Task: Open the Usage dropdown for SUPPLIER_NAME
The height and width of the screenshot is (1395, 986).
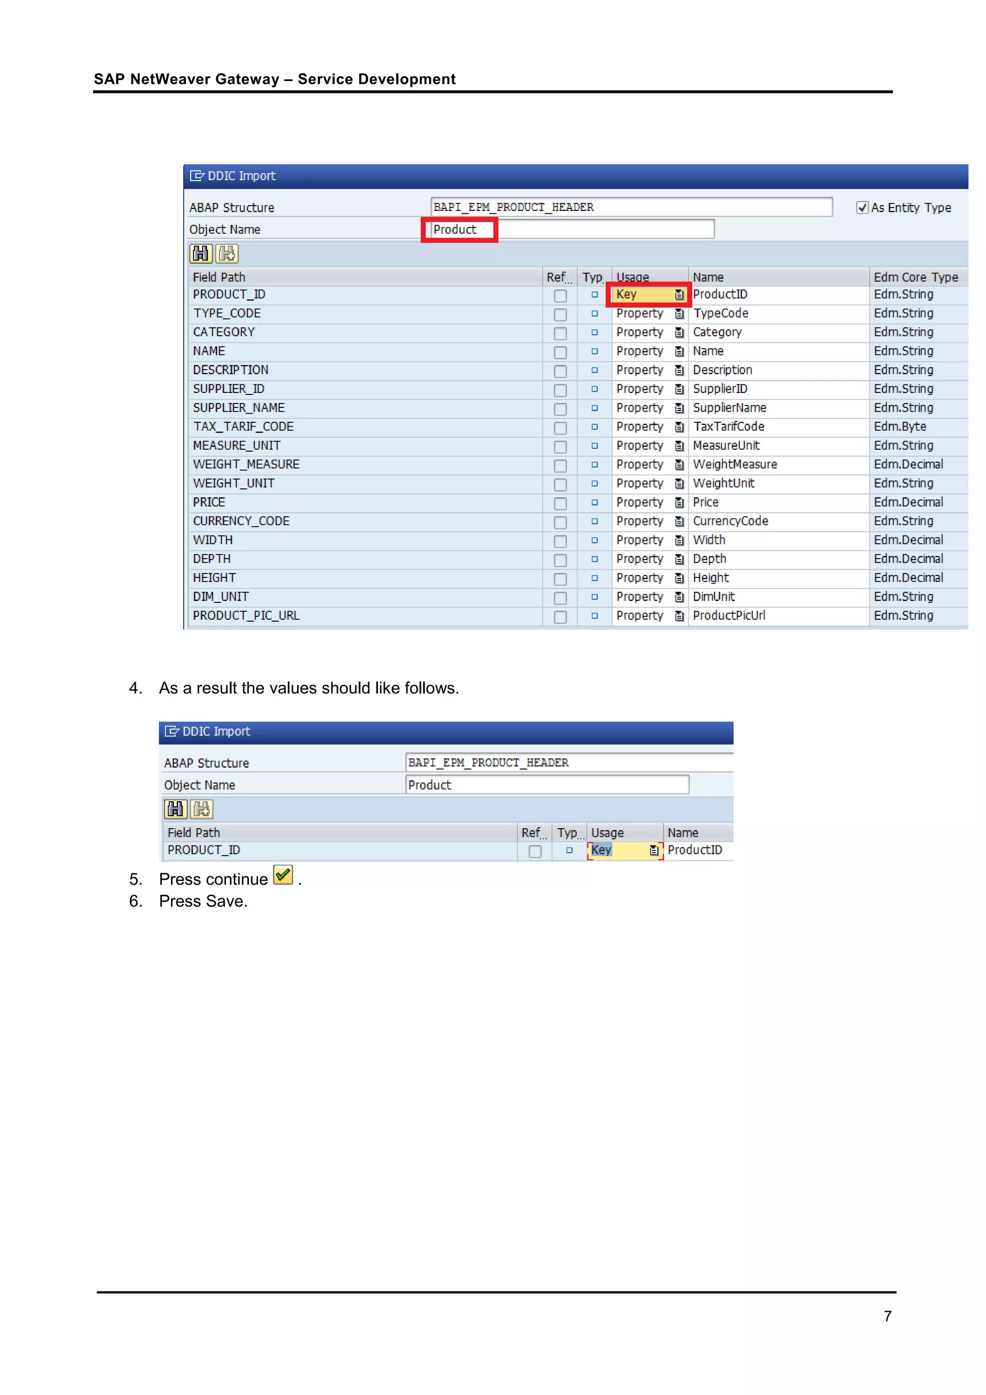Action: coord(679,408)
